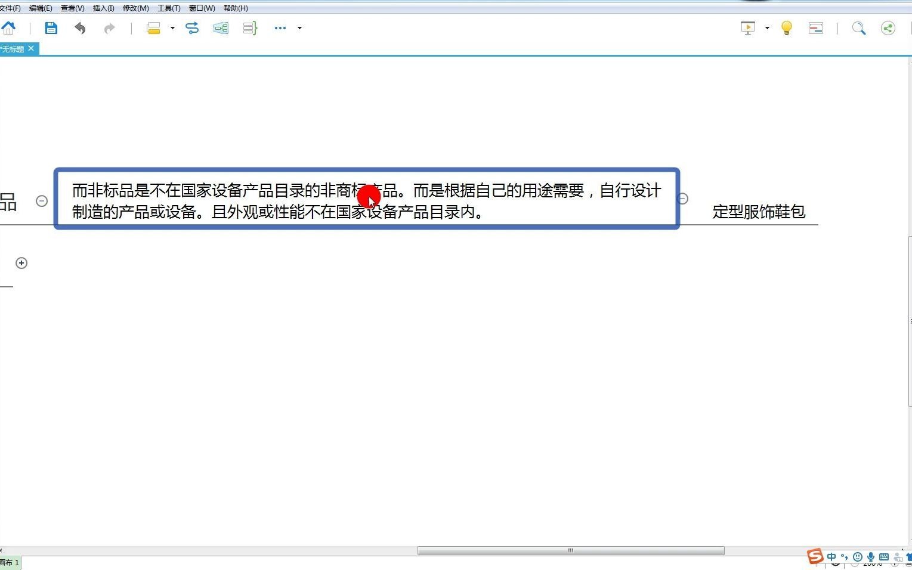Close the 无标题 tab with its X
The width and height of the screenshot is (912, 570).
(x=32, y=48)
